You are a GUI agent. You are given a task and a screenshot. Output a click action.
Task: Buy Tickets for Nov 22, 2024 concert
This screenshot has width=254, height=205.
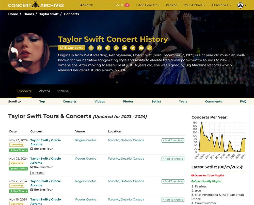19,169
